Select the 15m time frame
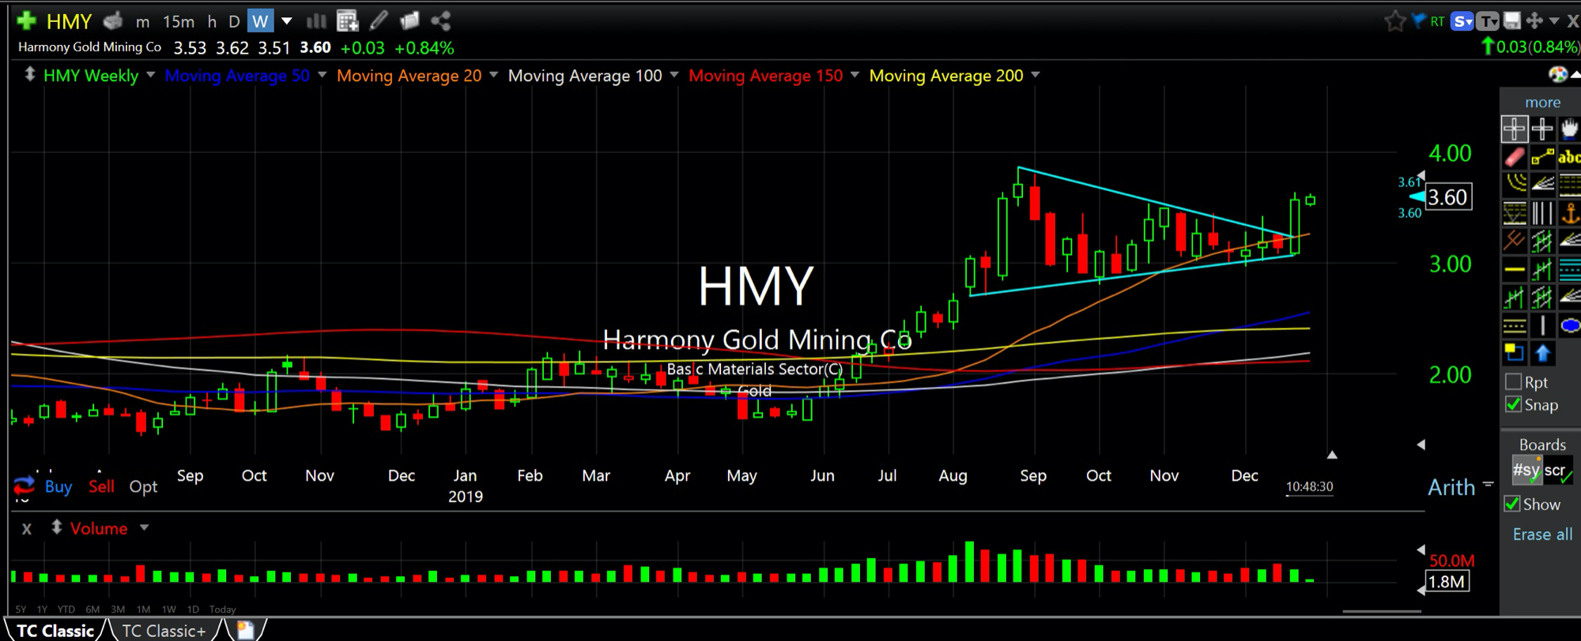The width and height of the screenshot is (1581, 641). click(x=179, y=21)
